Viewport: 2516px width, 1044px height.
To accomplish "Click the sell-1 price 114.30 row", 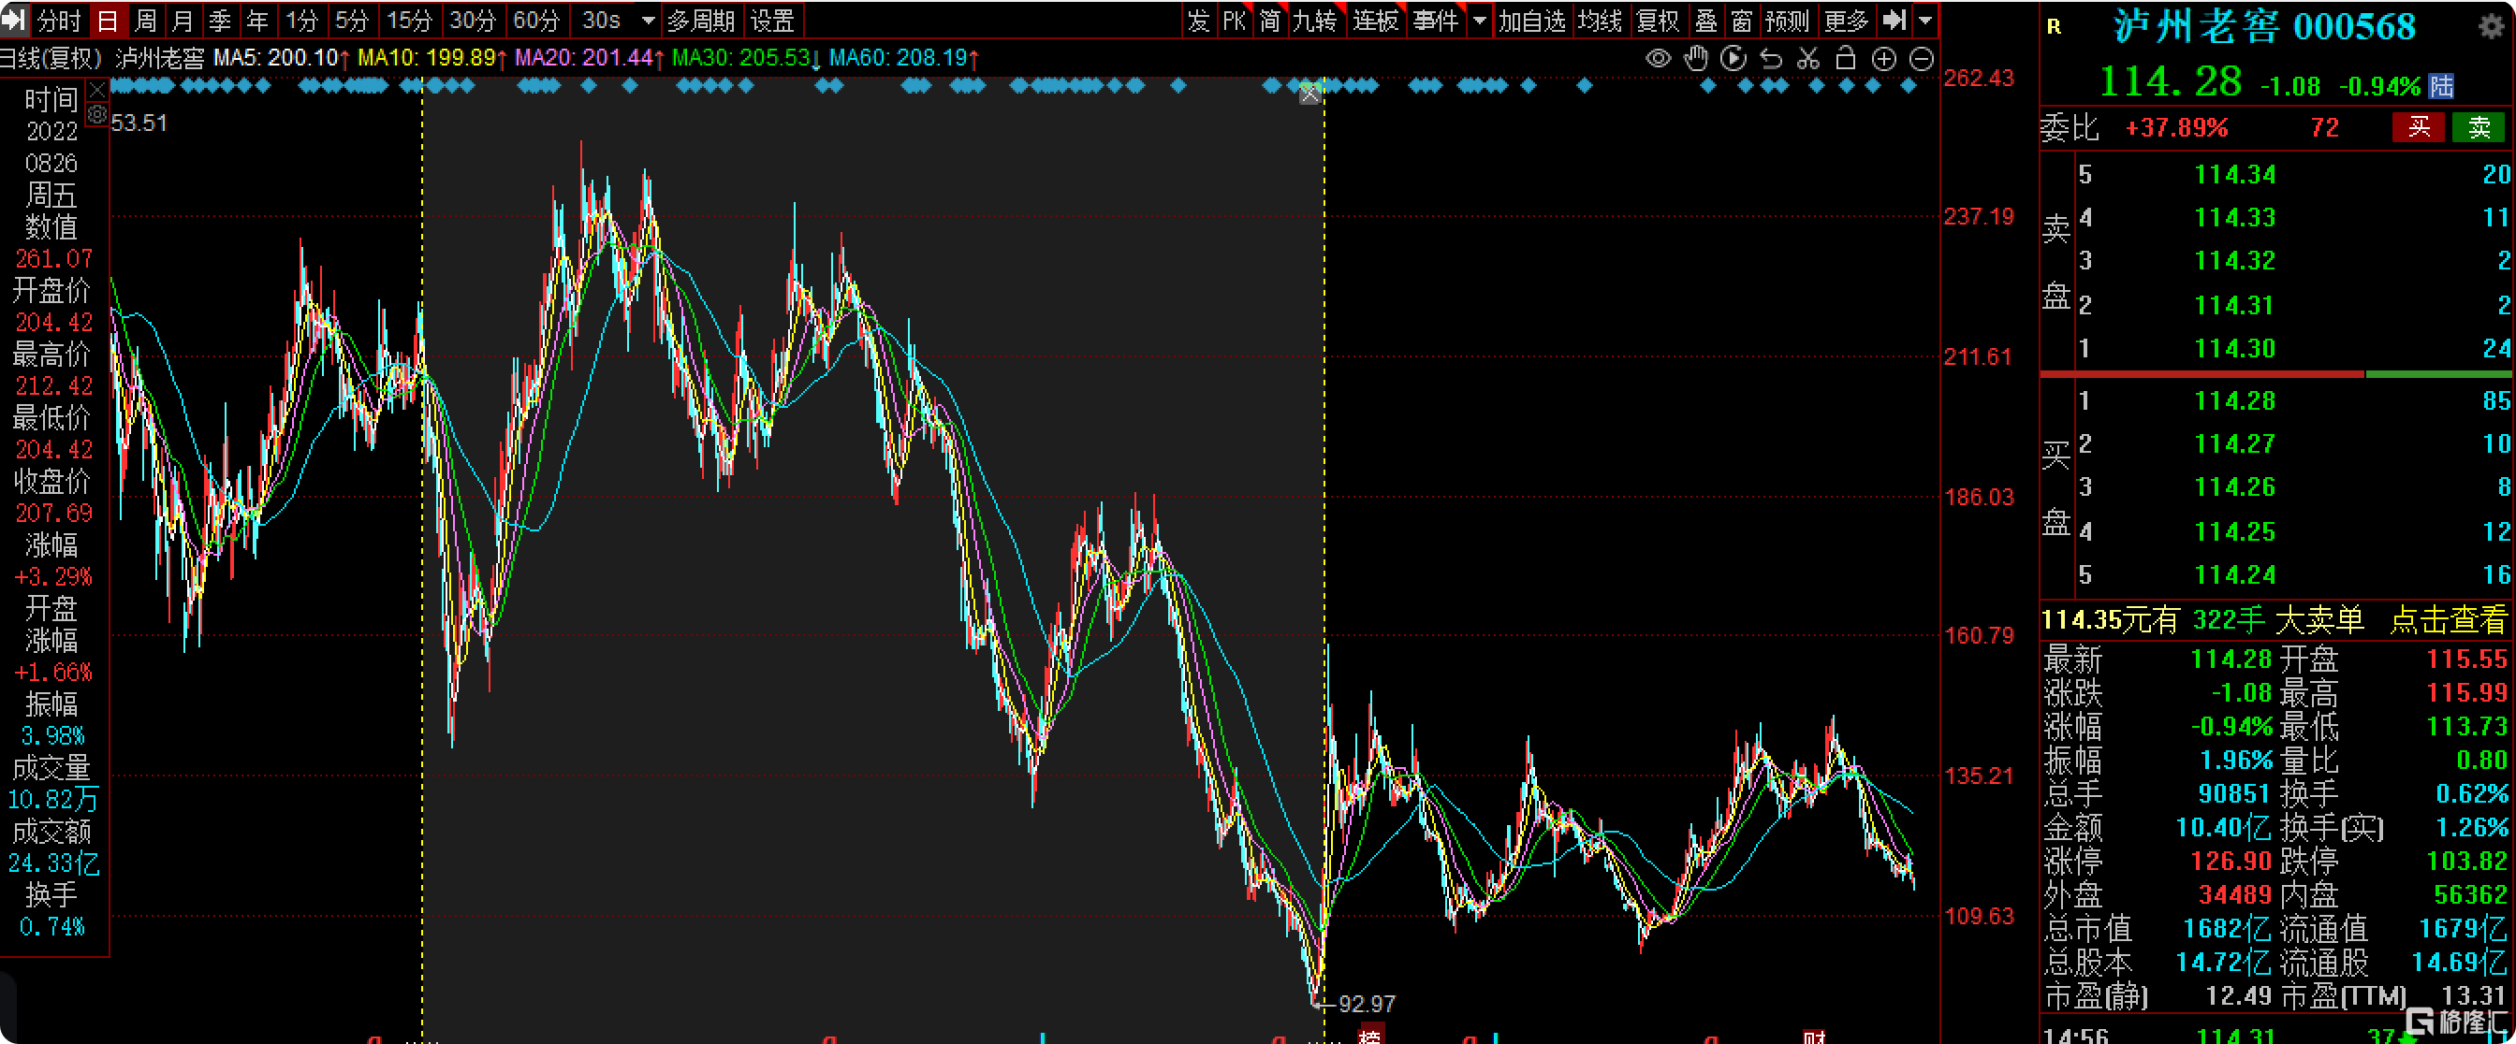I will point(2276,348).
